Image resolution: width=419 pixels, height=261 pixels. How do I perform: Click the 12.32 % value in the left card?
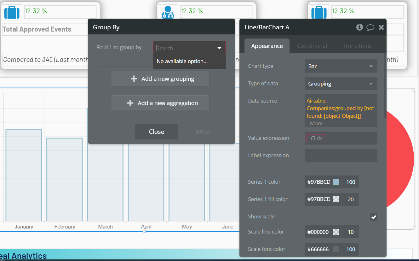pyautogui.click(x=36, y=11)
